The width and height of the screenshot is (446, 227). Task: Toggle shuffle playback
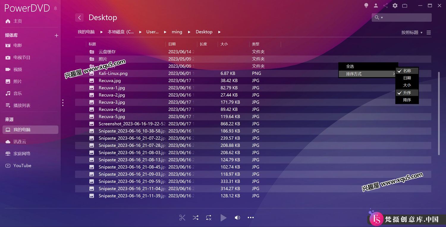pyautogui.click(x=195, y=218)
